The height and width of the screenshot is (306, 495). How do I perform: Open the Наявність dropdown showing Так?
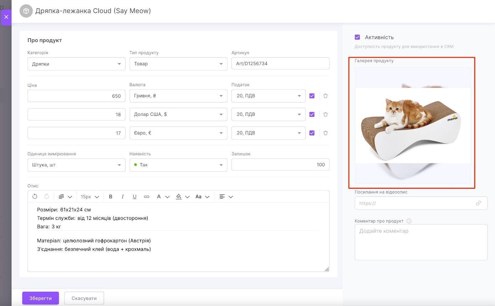click(x=178, y=165)
